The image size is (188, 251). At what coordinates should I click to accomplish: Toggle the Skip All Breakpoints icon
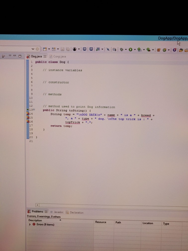coord(108,49)
